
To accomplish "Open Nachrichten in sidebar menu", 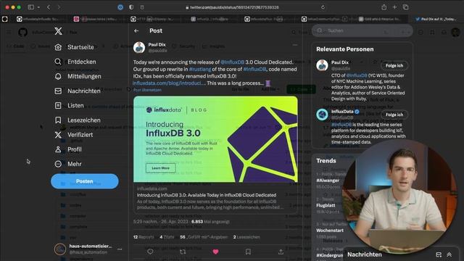I will [x=78, y=91].
